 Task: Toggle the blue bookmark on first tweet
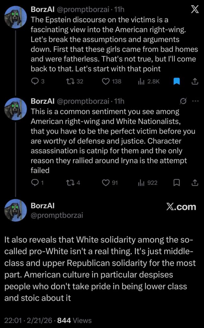(177, 81)
